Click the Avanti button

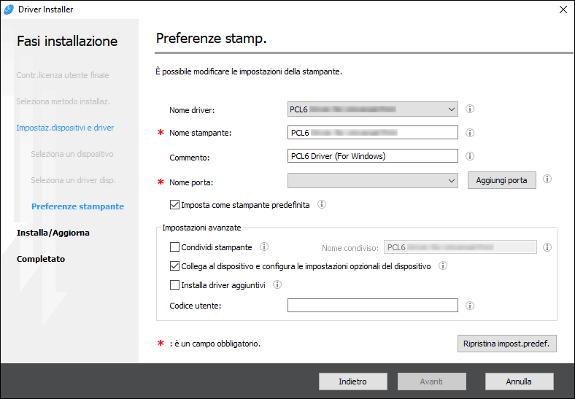click(x=432, y=381)
